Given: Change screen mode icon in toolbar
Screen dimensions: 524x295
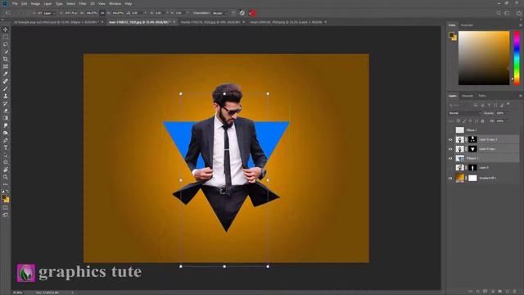Looking at the screenshot, I should [6, 215].
